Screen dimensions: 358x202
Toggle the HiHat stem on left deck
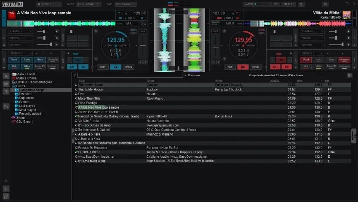pyautogui.click(x=27, y=66)
